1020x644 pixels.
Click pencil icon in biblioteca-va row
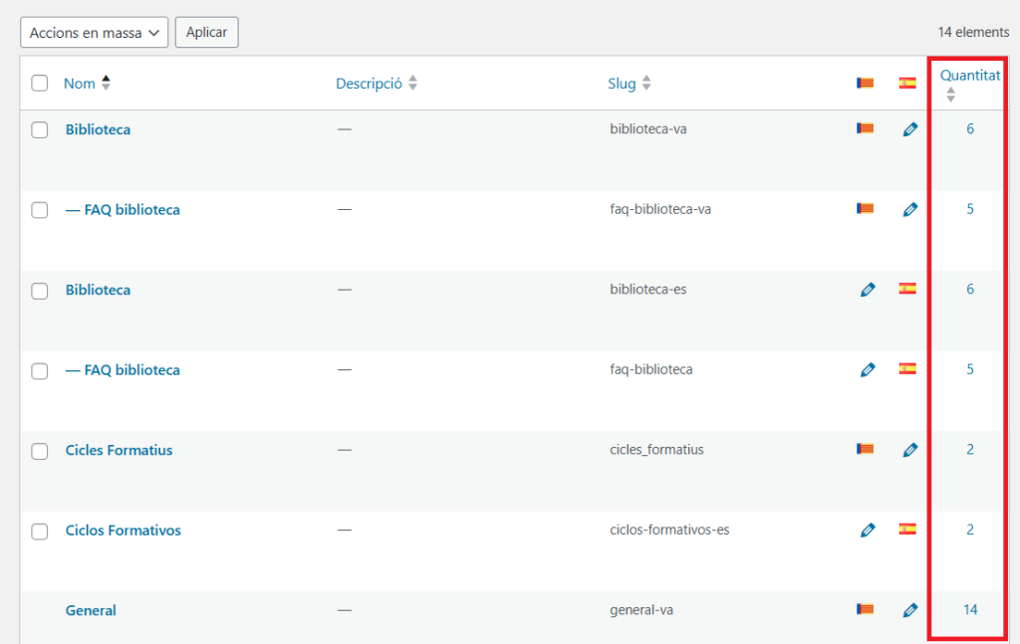pyautogui.click(x=909, y=129)
